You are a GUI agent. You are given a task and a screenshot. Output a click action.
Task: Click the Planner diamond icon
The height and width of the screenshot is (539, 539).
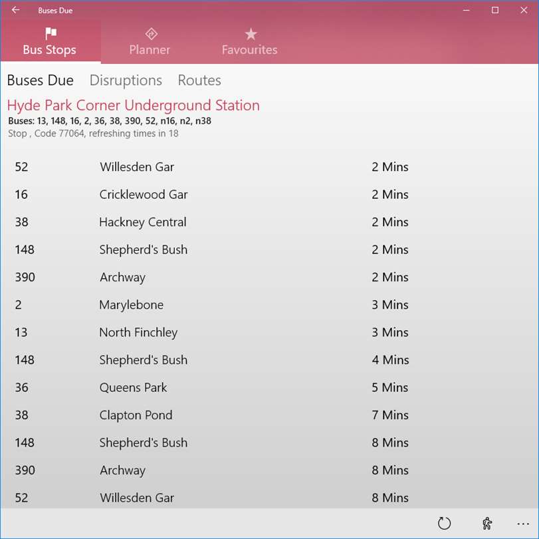pyautogui.click(x=152, y=34)
